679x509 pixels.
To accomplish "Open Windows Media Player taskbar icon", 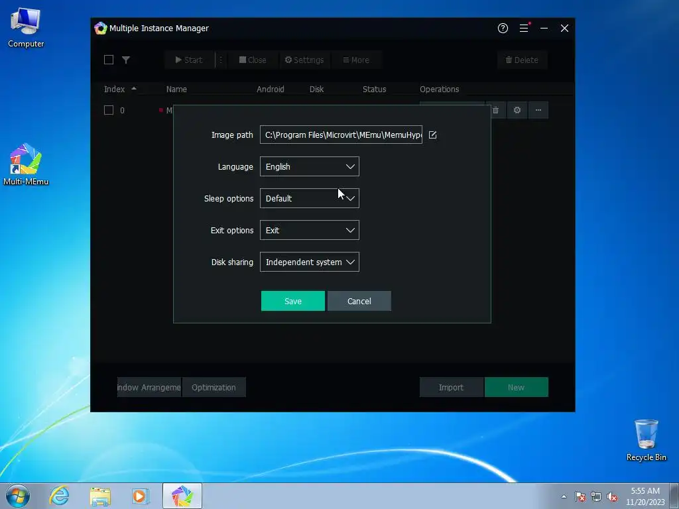I will pos(141,496).
